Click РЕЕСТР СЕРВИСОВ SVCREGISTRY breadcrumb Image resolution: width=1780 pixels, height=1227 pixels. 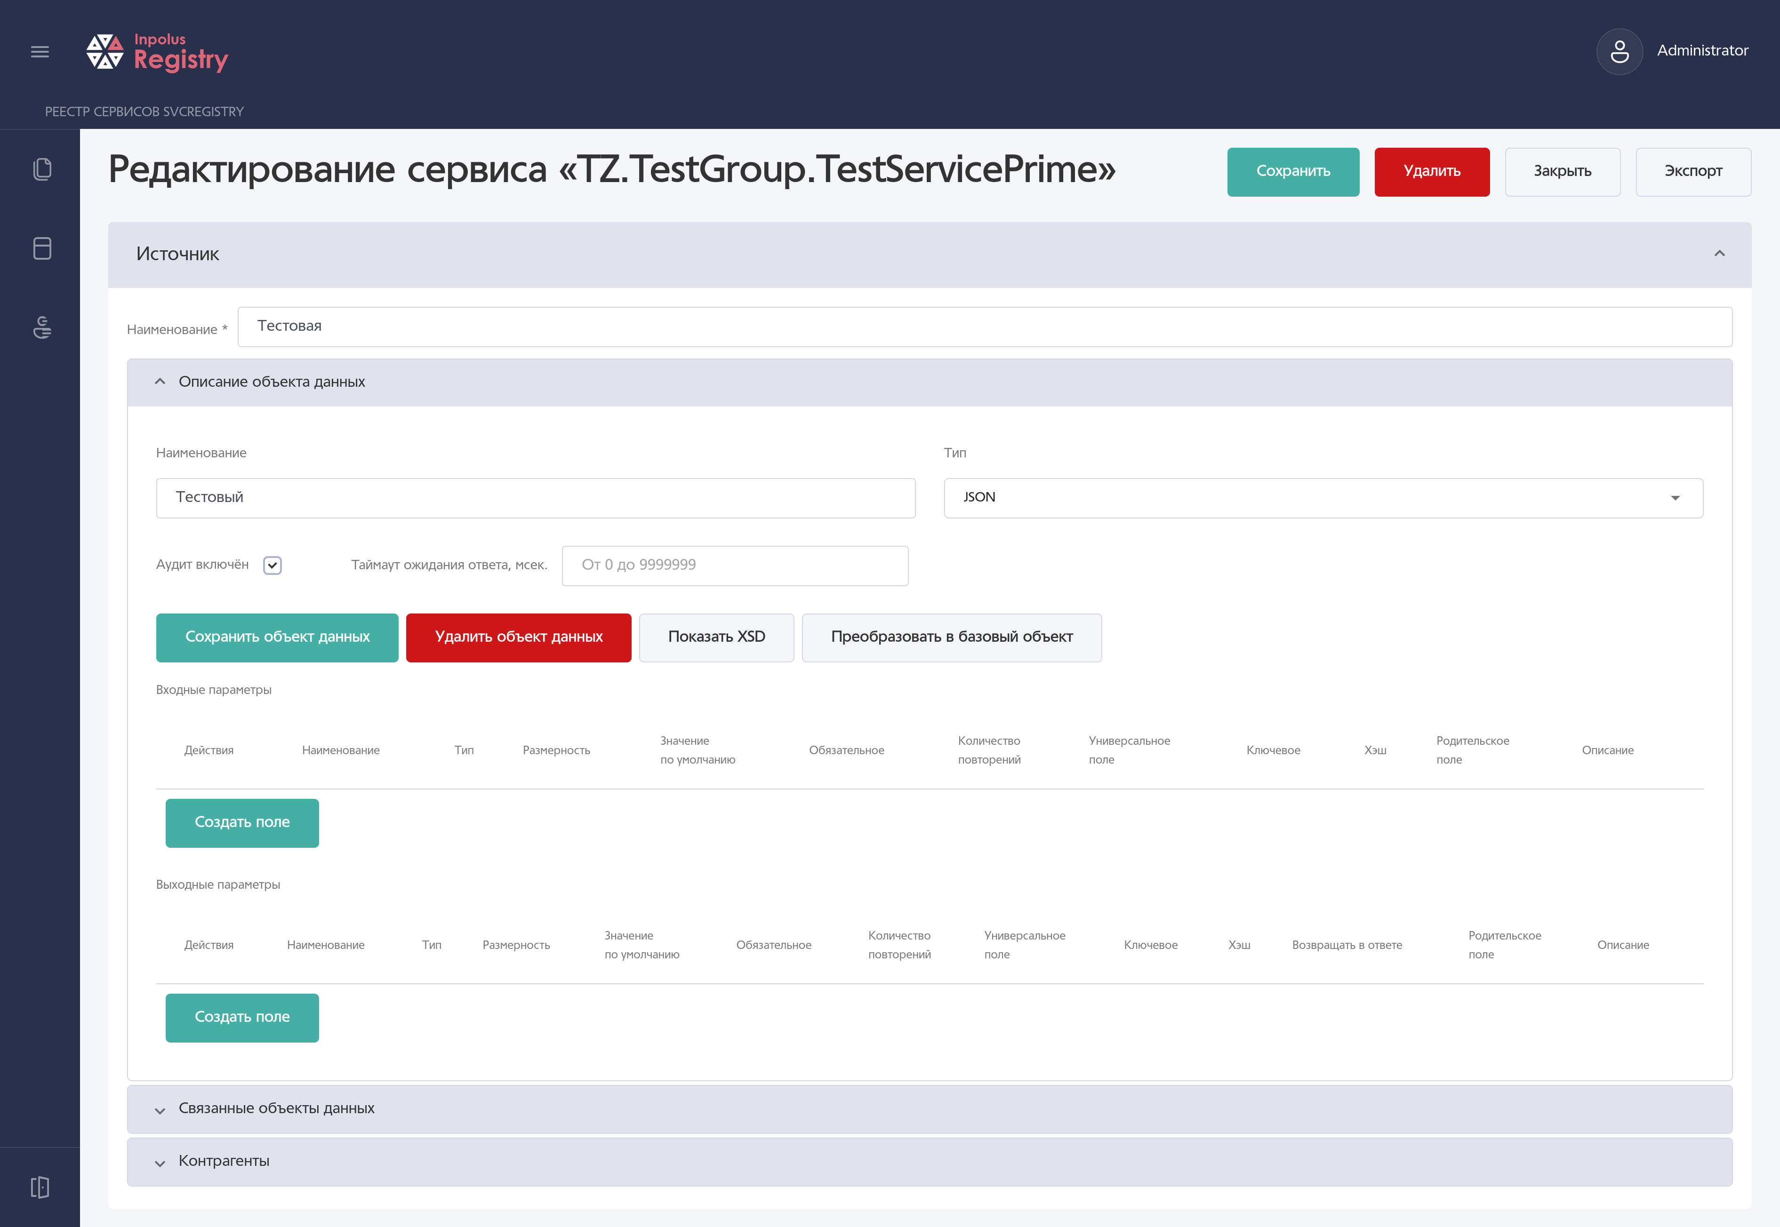pos(144,112)
